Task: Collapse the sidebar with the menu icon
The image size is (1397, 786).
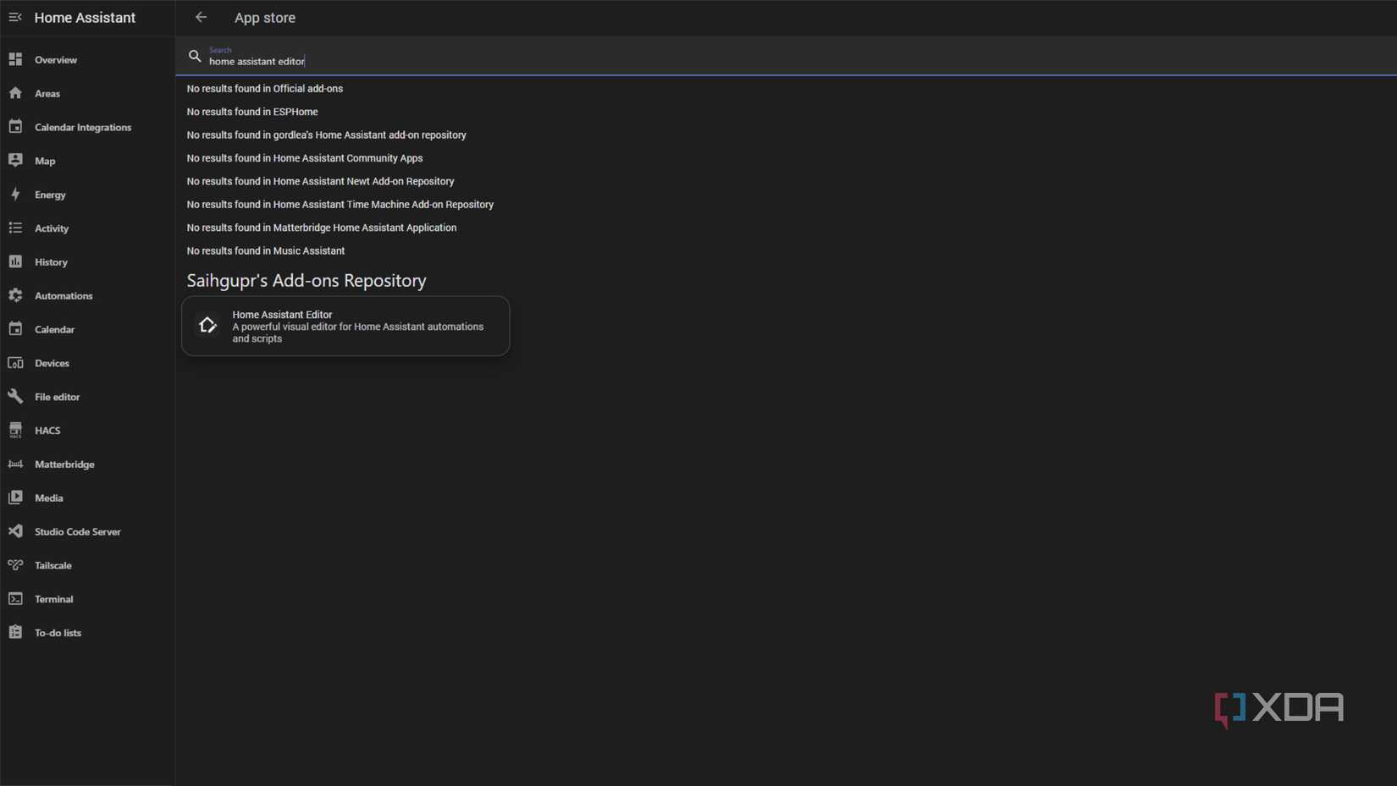Action: pos(15,17)
